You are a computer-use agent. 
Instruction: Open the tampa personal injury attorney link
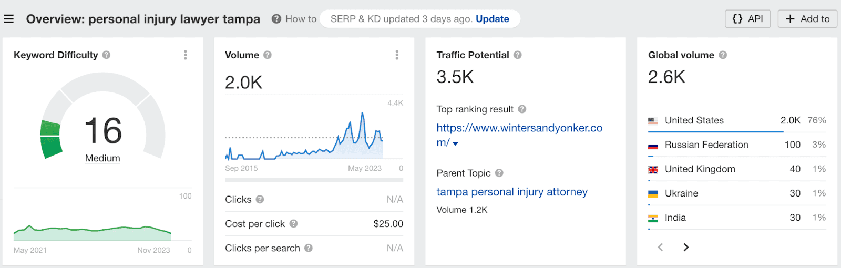(x=511, y=192)
